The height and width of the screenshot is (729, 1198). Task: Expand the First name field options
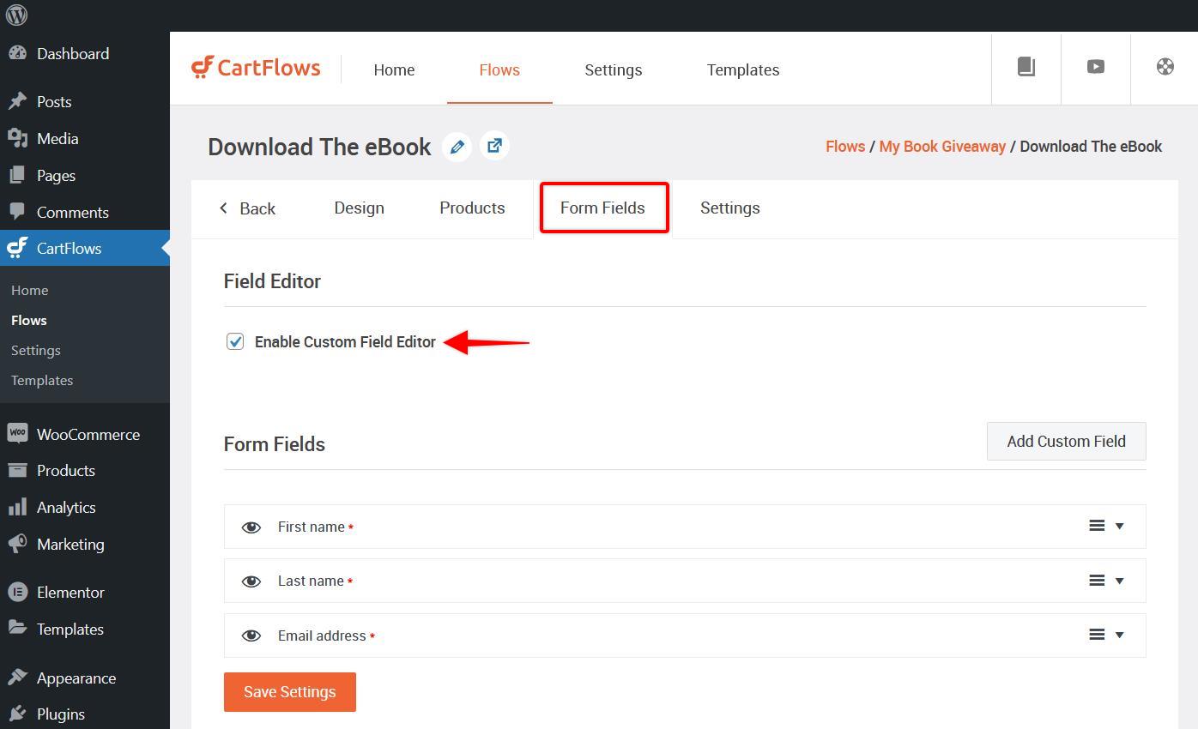pyautogui.click(x=1119, y=526)
